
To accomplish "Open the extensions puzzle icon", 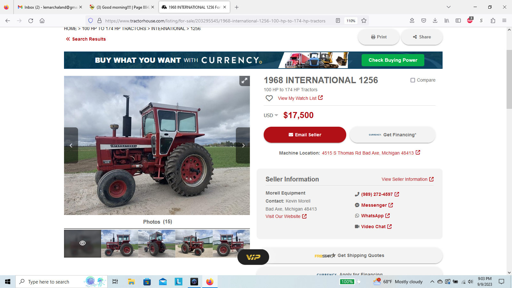I will point(493,20).
